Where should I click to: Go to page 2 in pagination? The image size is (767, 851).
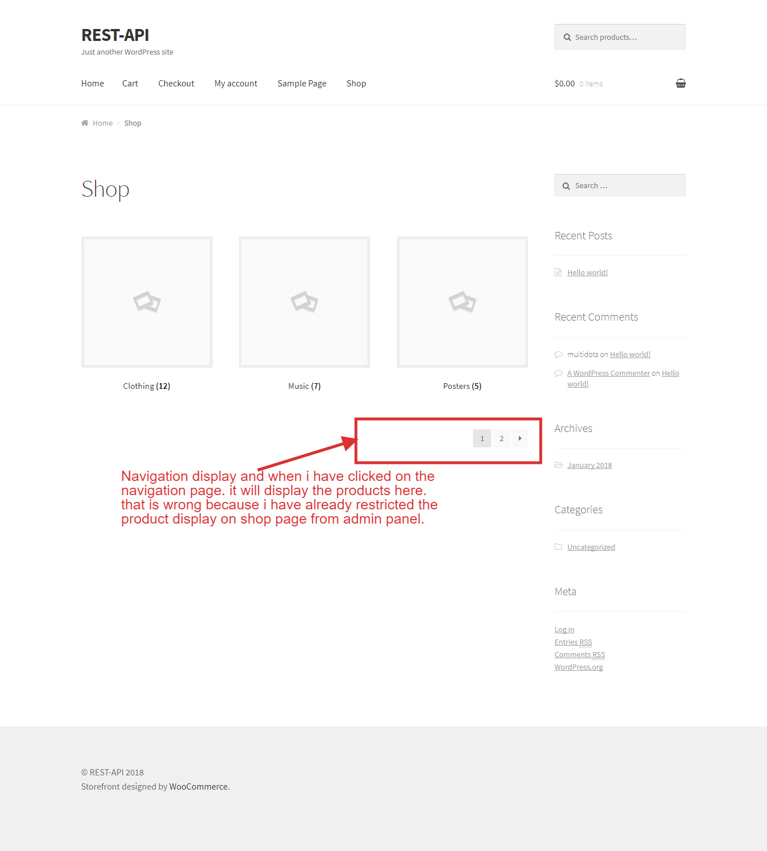[x=501, y=438]
